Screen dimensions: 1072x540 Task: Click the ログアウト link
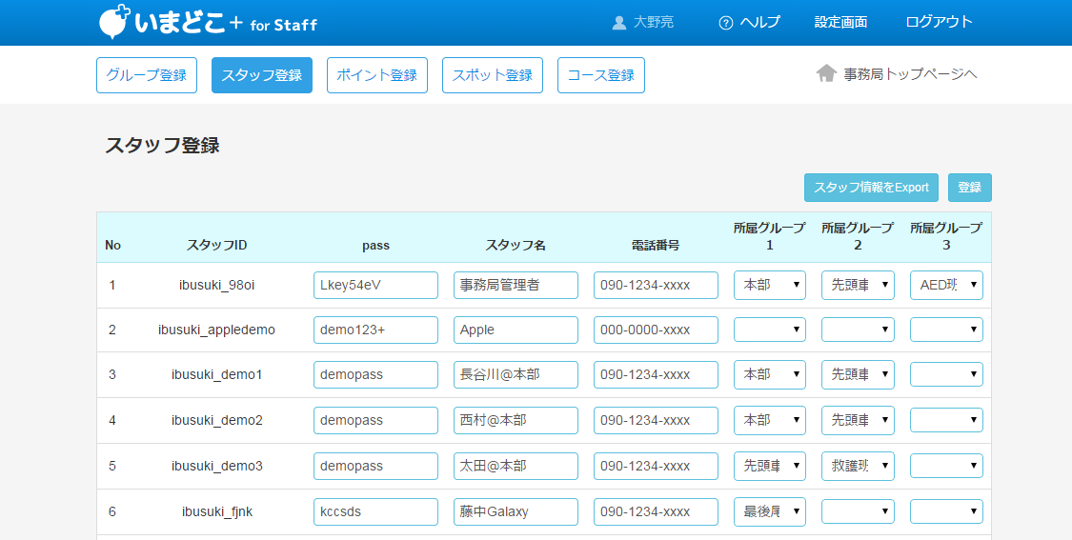click(939, 23)
